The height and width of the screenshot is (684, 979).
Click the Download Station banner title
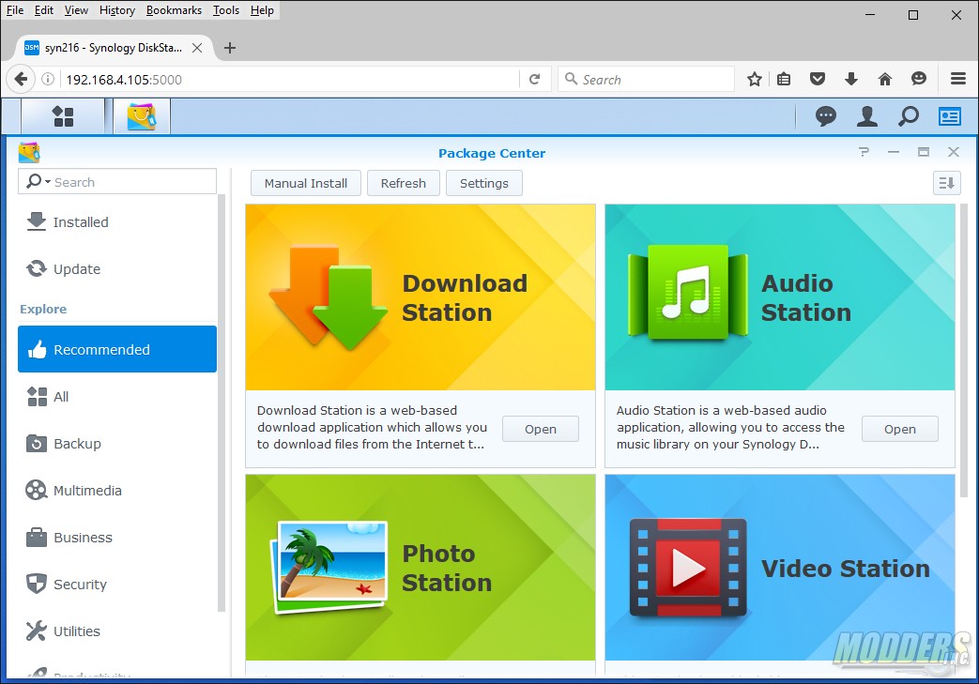tap(465, 297)
